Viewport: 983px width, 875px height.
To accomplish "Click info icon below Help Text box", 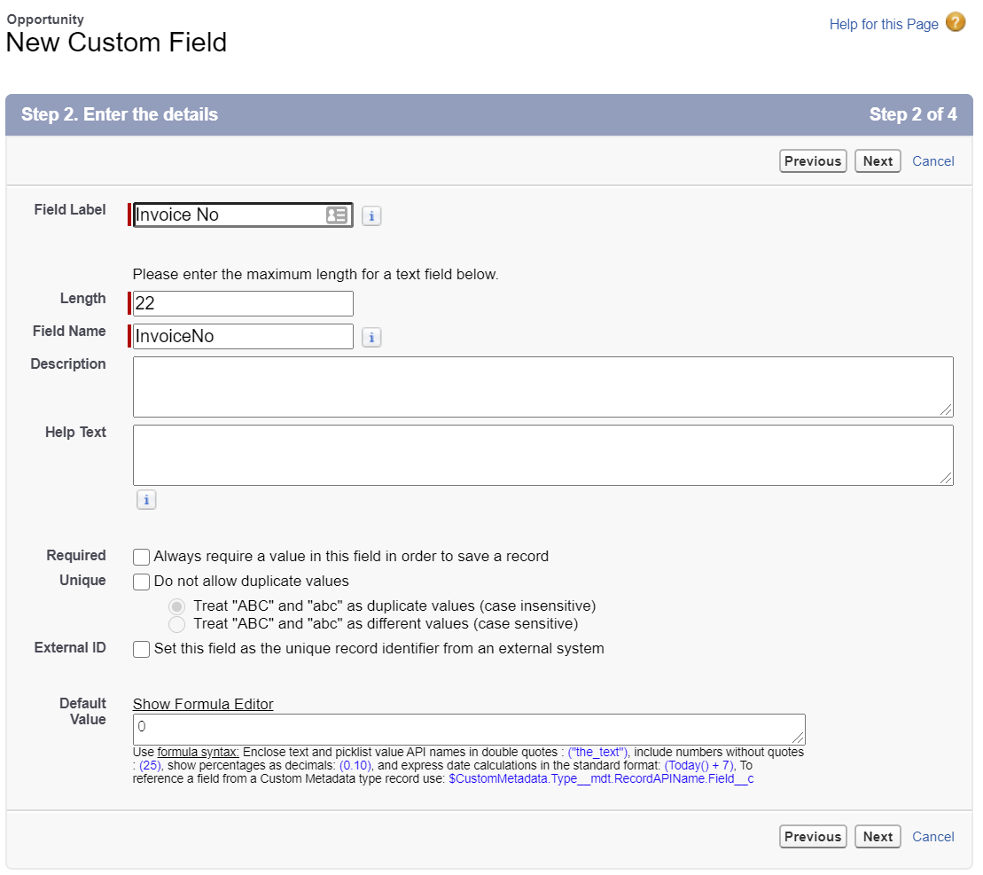I will coord(146,500).
